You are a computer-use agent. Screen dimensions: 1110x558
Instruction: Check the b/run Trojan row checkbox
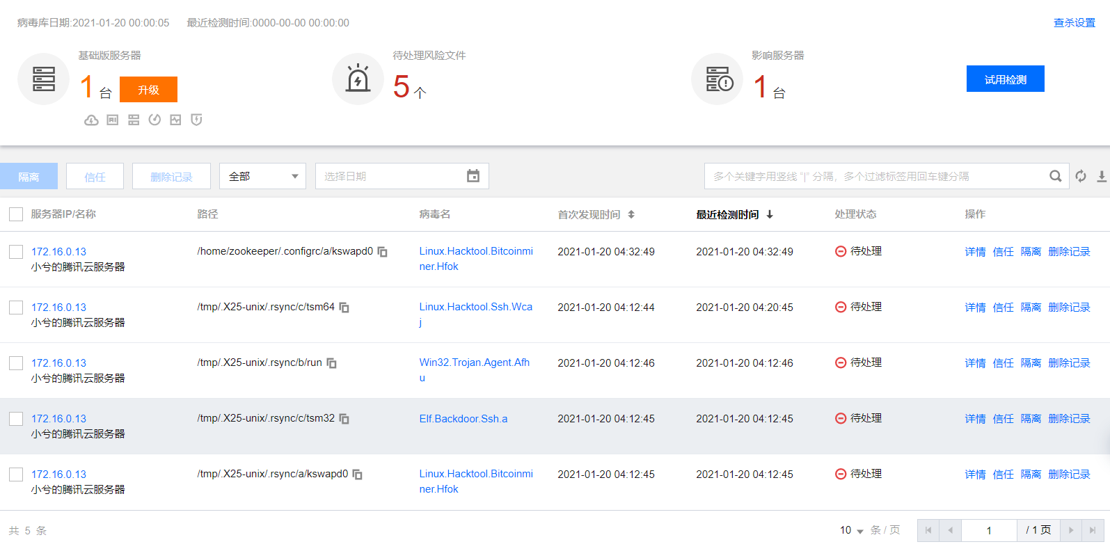[x=16, y=363]
